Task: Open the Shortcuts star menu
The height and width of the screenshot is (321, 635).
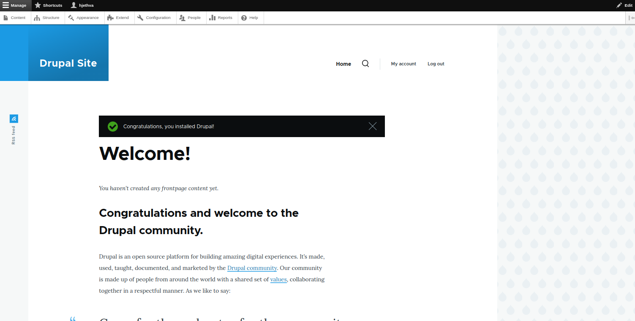Action: click(49, 5)
